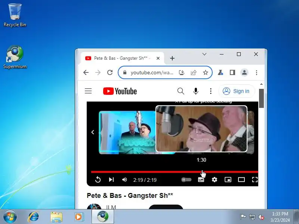The width and height of the screenshot is (299, 224).
Task: Go back in browser history
Action: (x=86, y=72)
